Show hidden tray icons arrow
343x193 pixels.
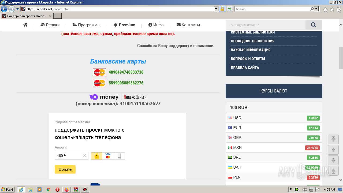[x=291, y=190]
